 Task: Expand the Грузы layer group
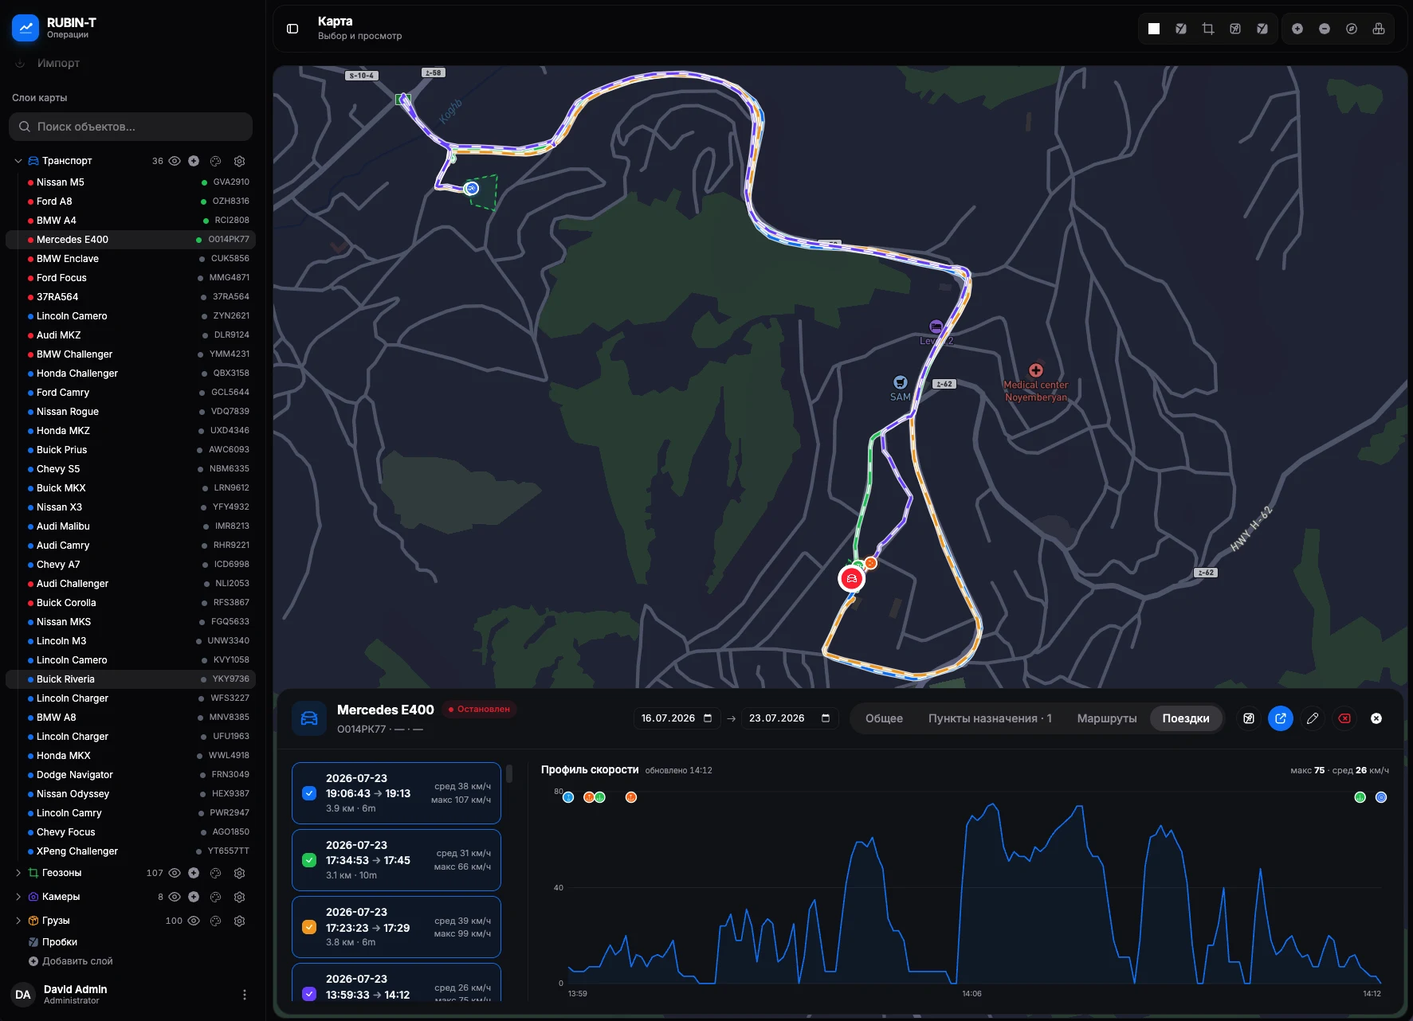(x=18, y=921)
